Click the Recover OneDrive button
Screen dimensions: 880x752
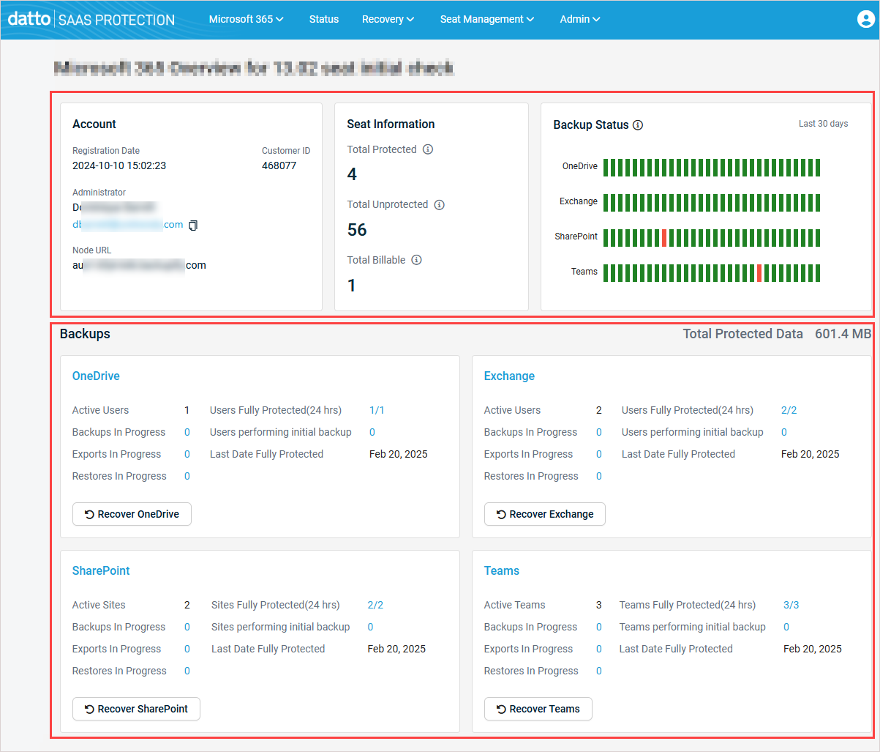tap(132, 514)
